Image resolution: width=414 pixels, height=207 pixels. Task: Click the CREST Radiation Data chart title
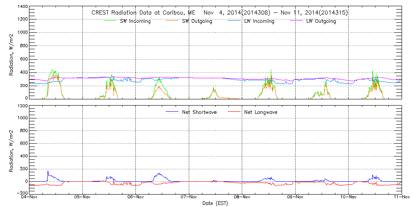[x=219, y=13]
